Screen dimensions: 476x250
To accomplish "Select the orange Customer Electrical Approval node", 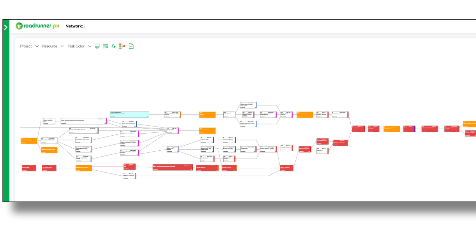I will 84,168.
